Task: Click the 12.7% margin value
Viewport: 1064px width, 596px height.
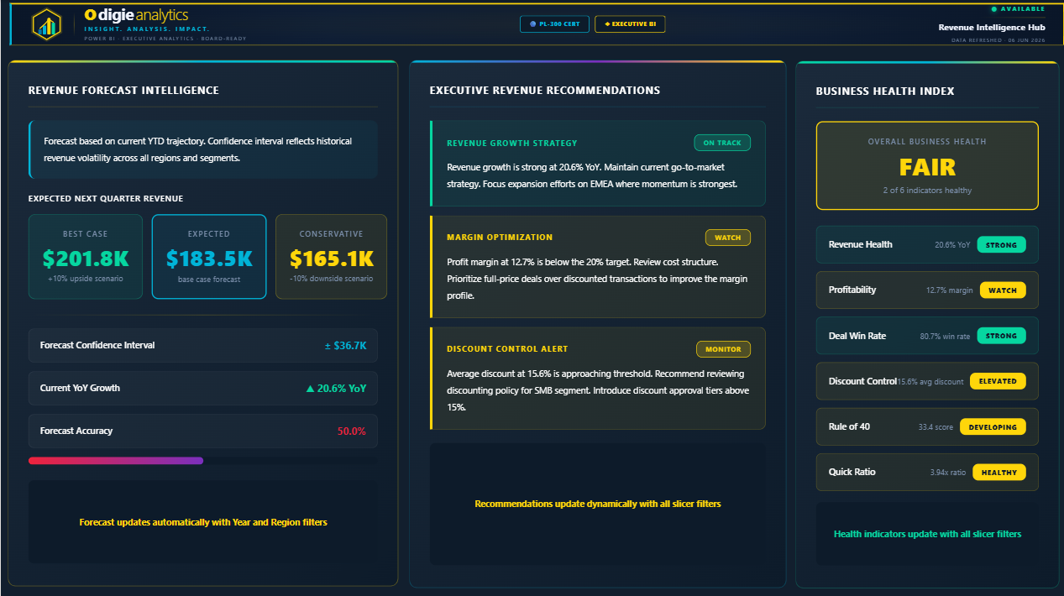Action: tap(949, 290)
